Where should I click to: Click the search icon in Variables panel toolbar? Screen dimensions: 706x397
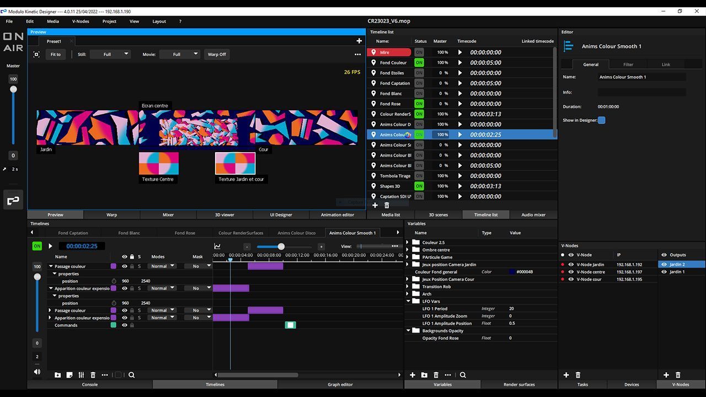click(463, 375)
